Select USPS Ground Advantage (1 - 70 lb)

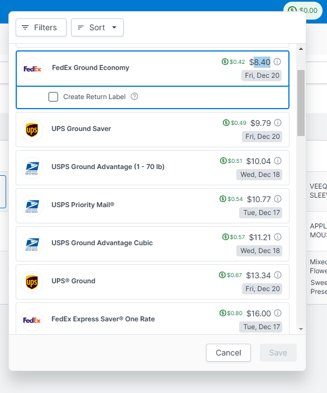[x=152, y=168]
